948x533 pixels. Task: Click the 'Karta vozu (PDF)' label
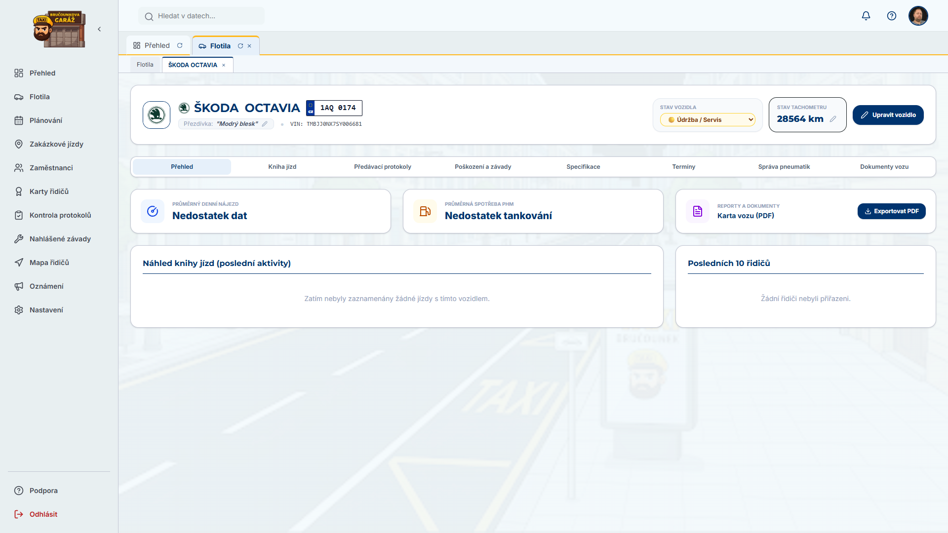click(x=746, y=216)
